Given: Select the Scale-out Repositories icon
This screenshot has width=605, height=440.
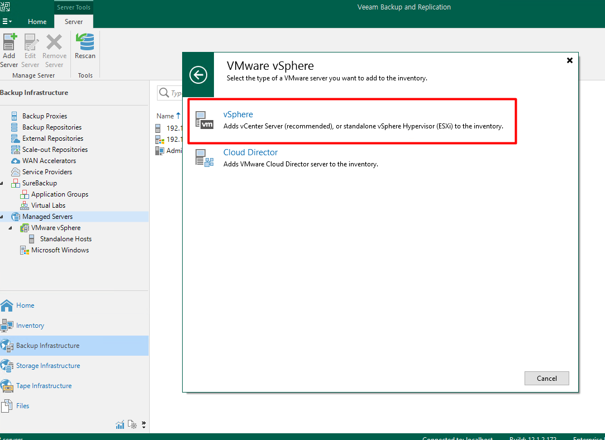Looking at the screenshot, I should coord(16,150).
